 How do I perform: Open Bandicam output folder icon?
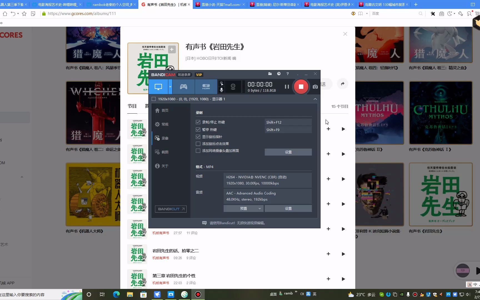click(x=270, y=74)
